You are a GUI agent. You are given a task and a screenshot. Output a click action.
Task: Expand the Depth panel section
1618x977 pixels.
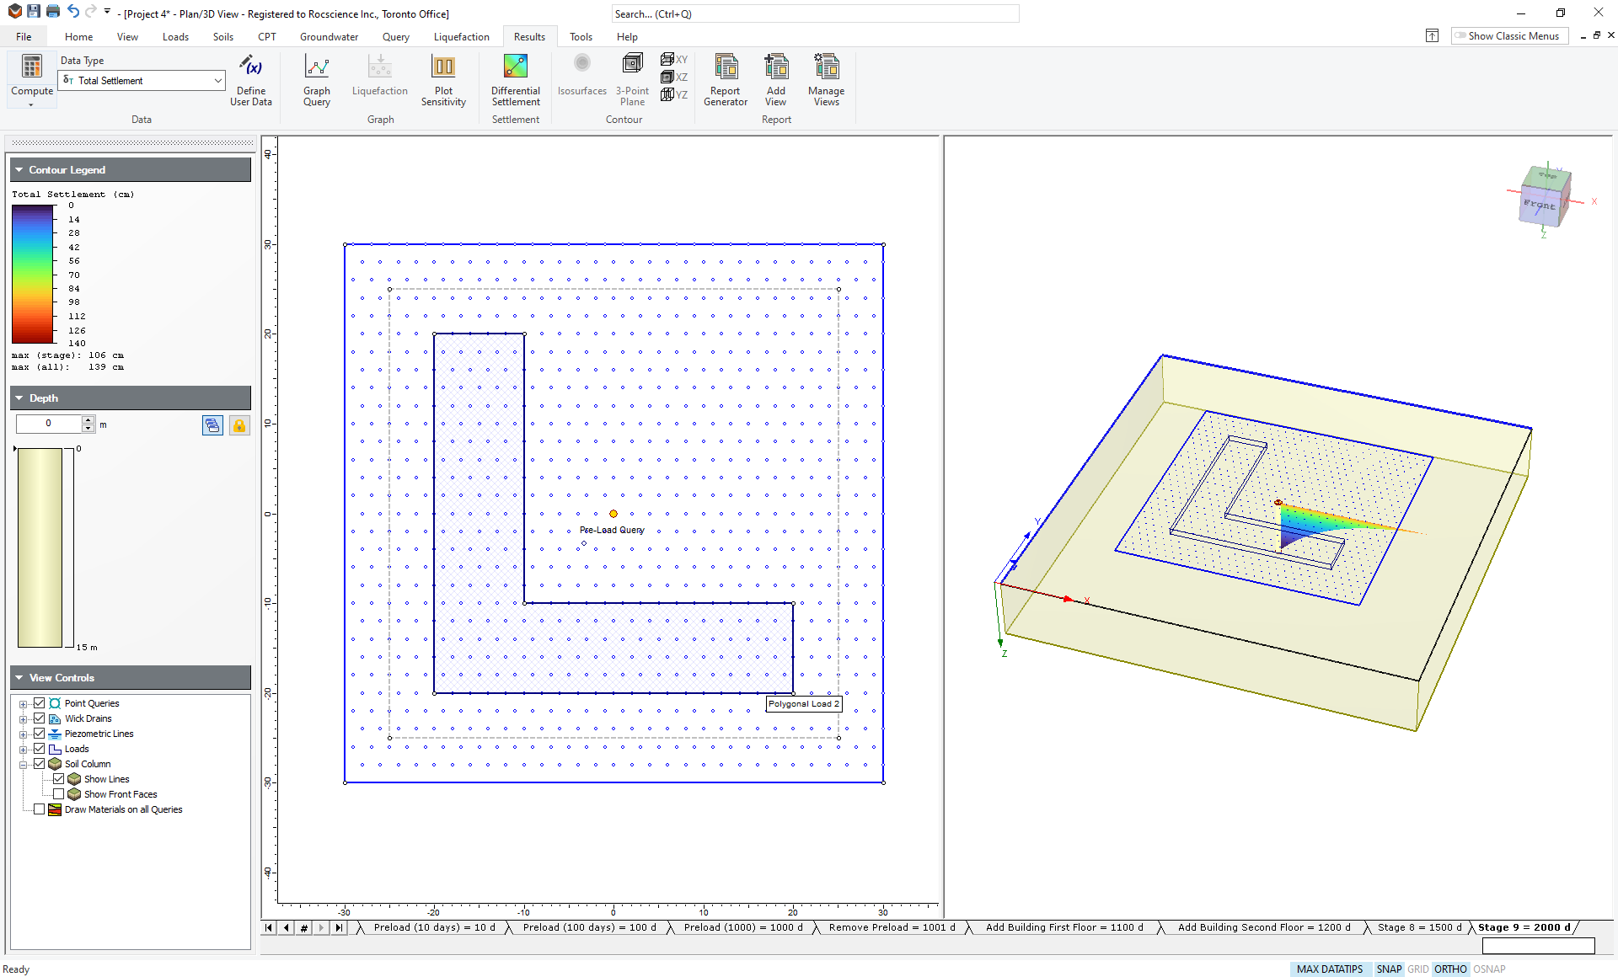[x=21, y=398]
